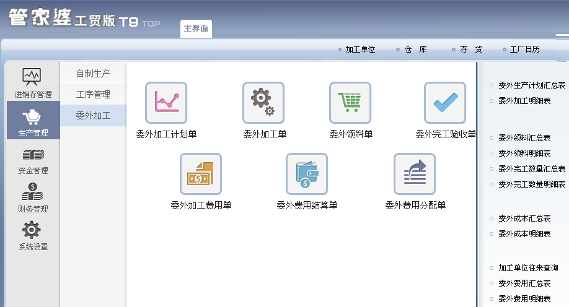Viewport: 569px width, 307px height.
Task: Open the 委外加工计划单 chart icon
Action: coord(166,103)
